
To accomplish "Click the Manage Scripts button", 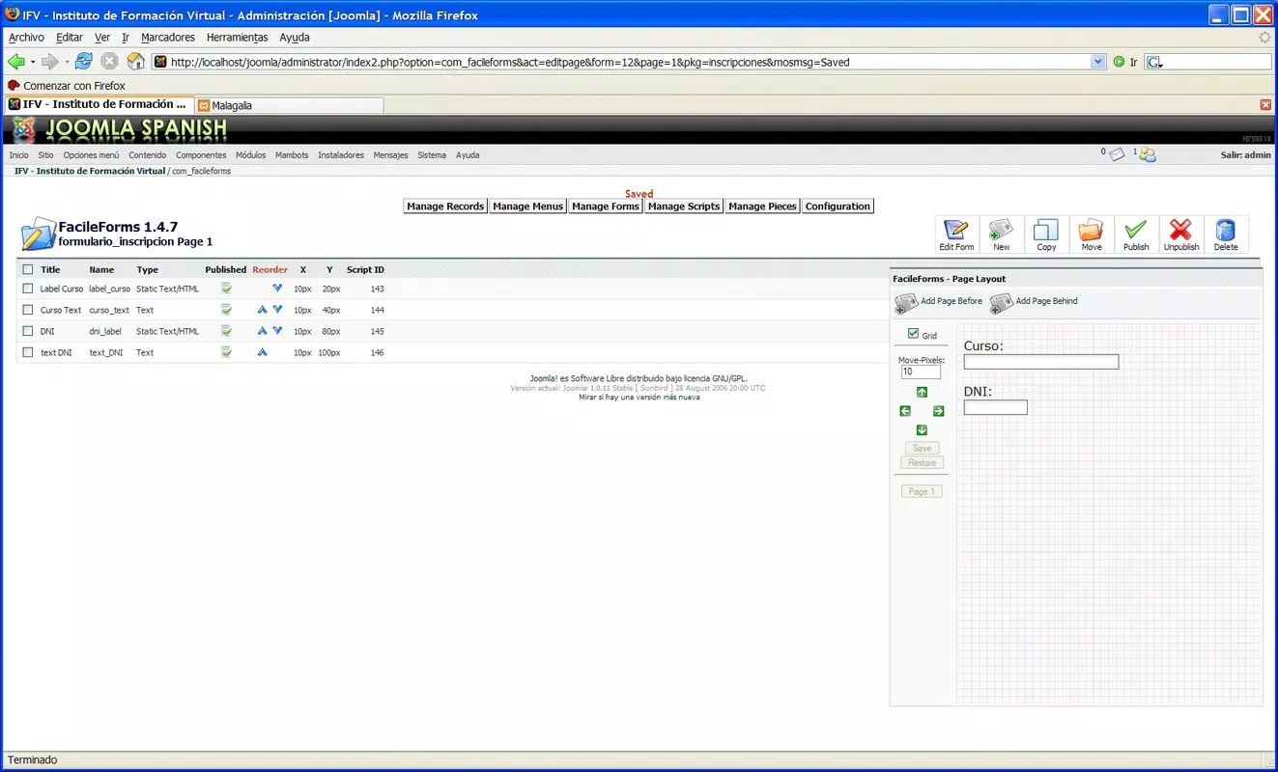I will 684,207.
